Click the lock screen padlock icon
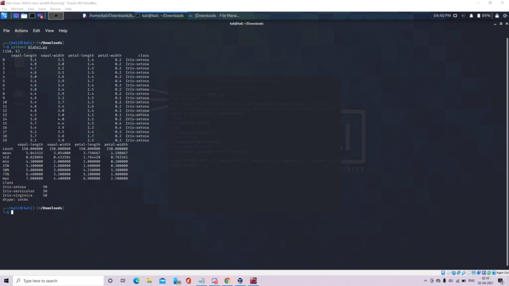Screen dimensions: 509x286 497,16
